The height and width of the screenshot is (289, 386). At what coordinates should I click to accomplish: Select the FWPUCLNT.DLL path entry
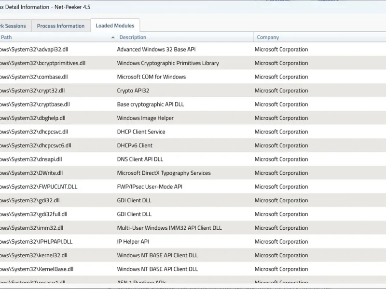(x=39, y=187)
